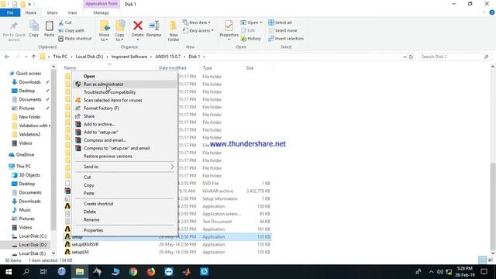Open Local Disk (C:) in navigation pane

point(29,236)
